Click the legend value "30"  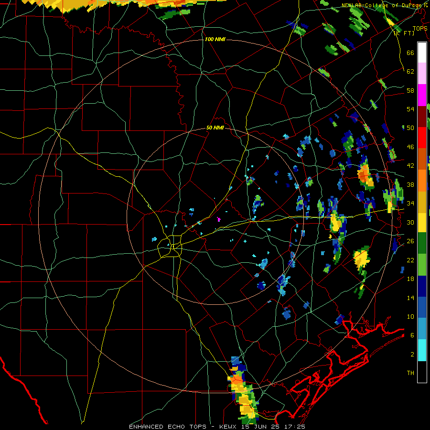tap(410, 222)
